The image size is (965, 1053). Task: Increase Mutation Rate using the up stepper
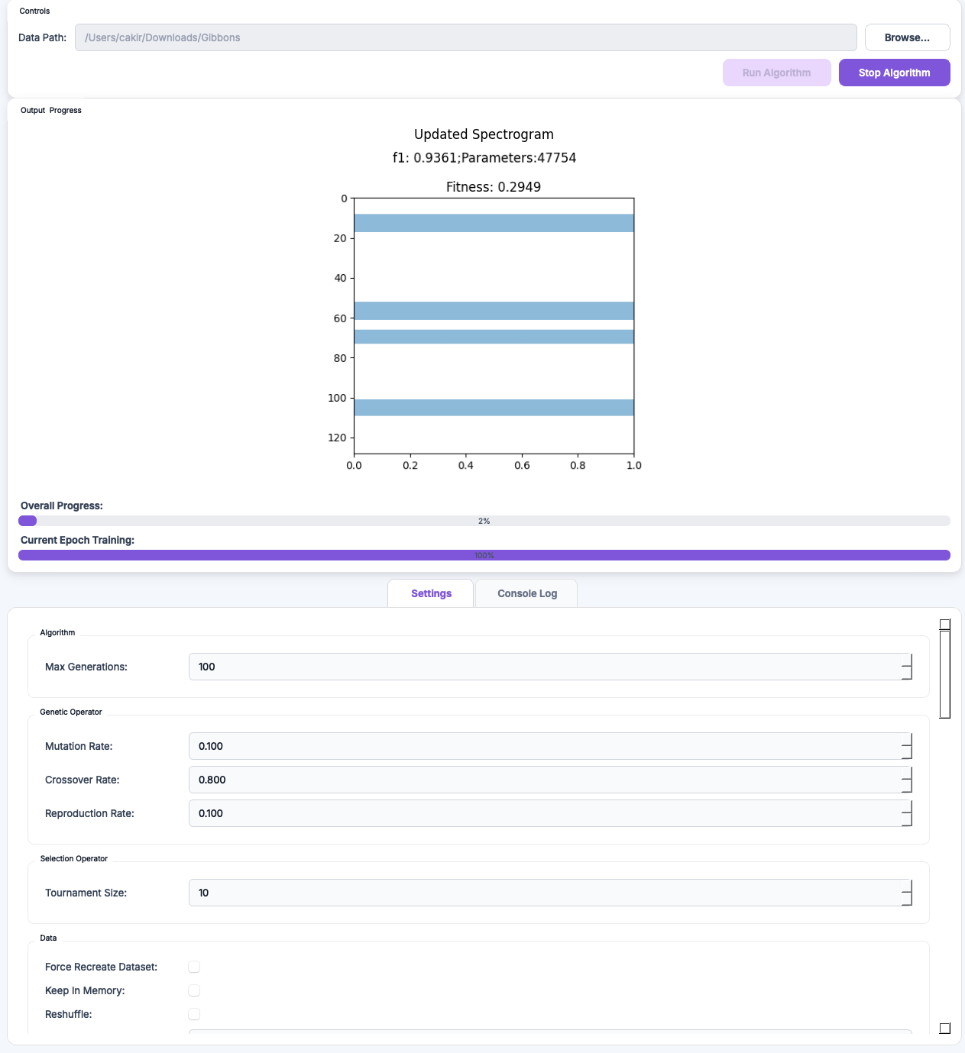pyautogui.click(x=907, y=739)
